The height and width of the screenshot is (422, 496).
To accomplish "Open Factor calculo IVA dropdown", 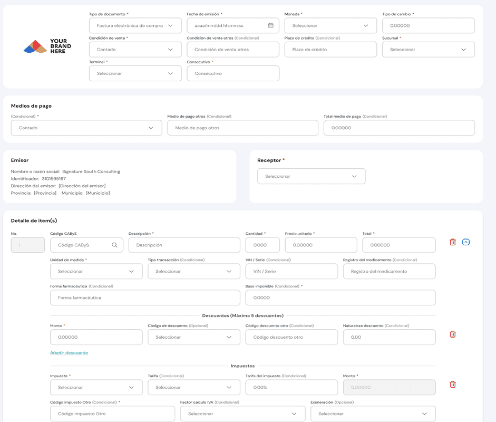I will [243, 414].
